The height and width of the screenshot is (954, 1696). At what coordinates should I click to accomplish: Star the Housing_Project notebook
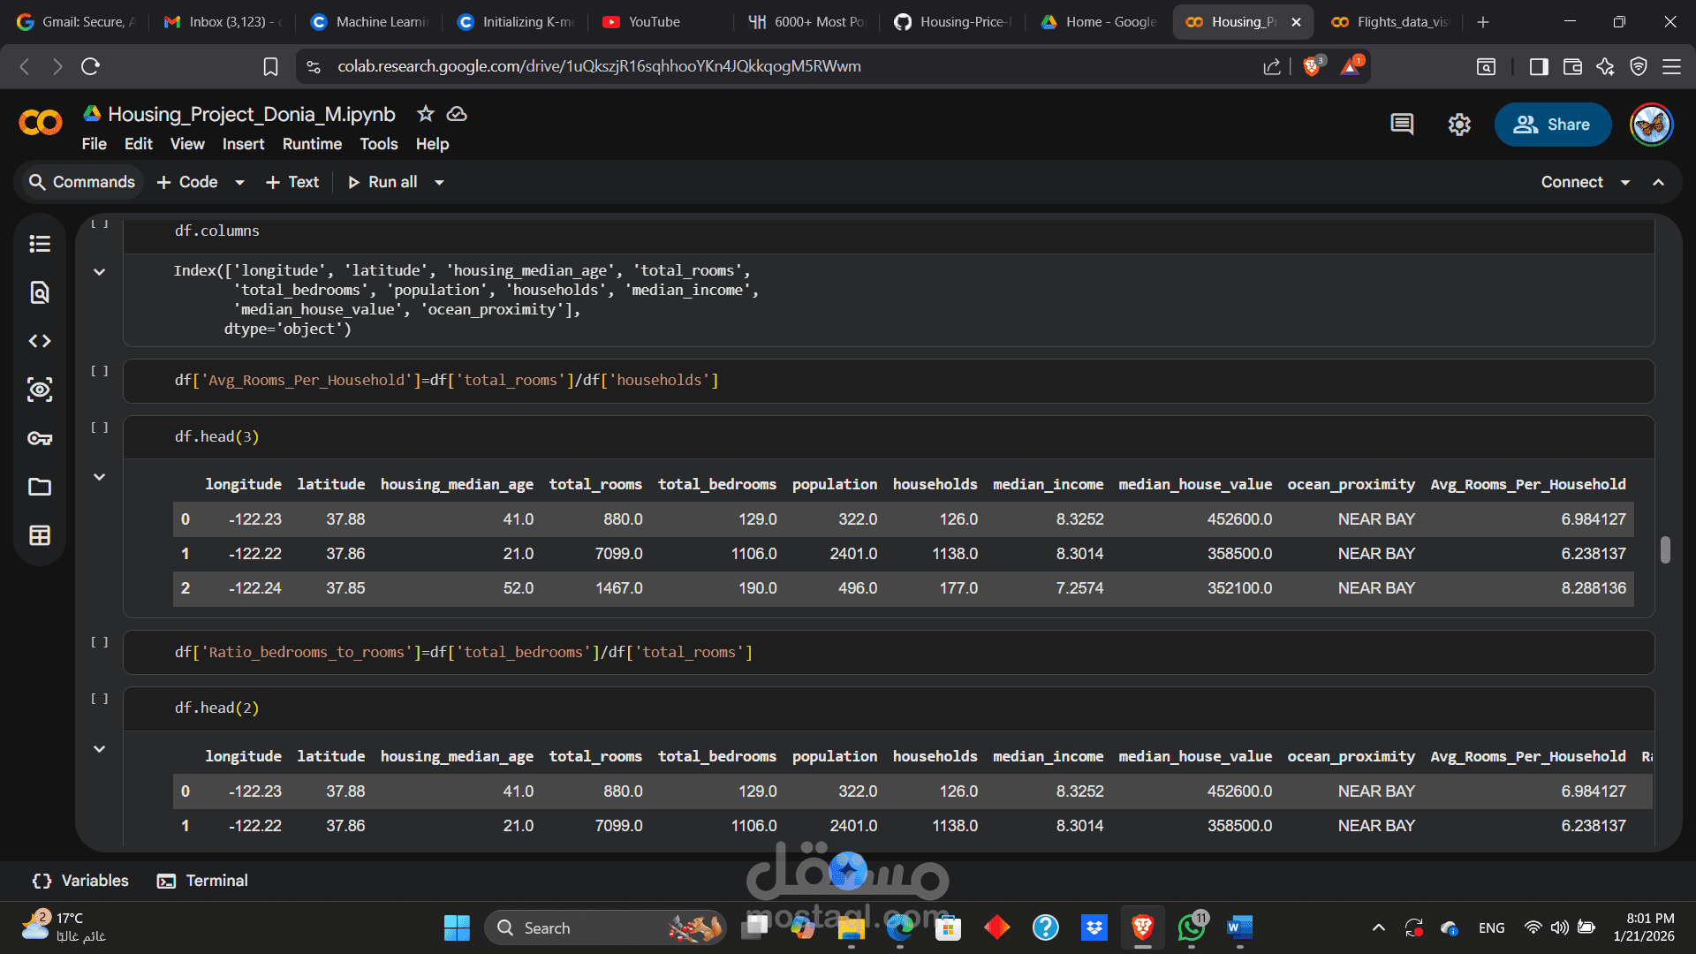pos(426,114)
